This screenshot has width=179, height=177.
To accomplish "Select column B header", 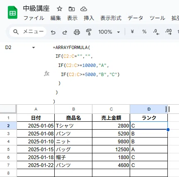I will (x=73, y=109).
